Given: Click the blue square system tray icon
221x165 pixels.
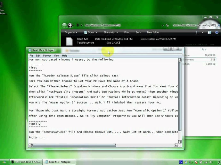Looking at the screenshot, I should tap(181, 162).
